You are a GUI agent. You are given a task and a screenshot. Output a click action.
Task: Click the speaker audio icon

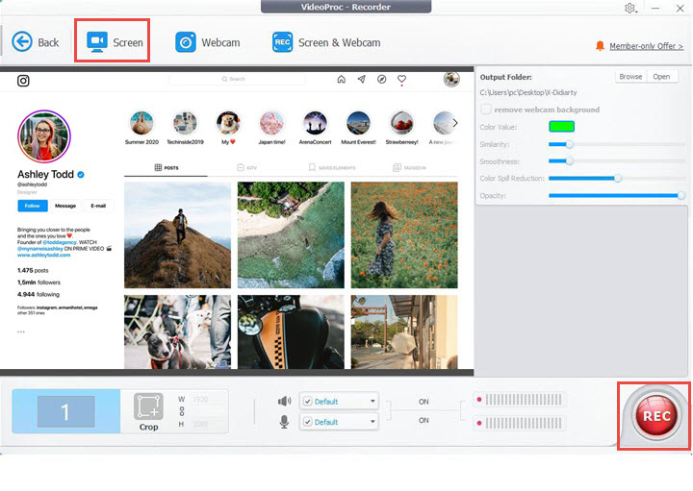pyautogui.click(x=284, y=402)
